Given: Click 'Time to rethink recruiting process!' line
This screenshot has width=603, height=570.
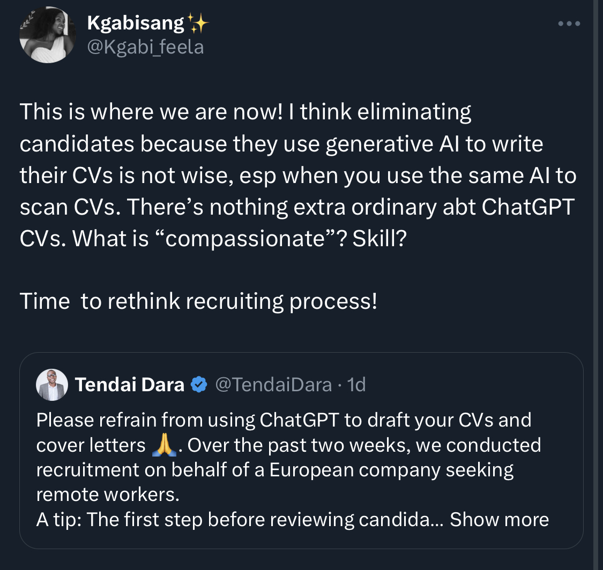Looking at the screenshot, I should point(198,301).
